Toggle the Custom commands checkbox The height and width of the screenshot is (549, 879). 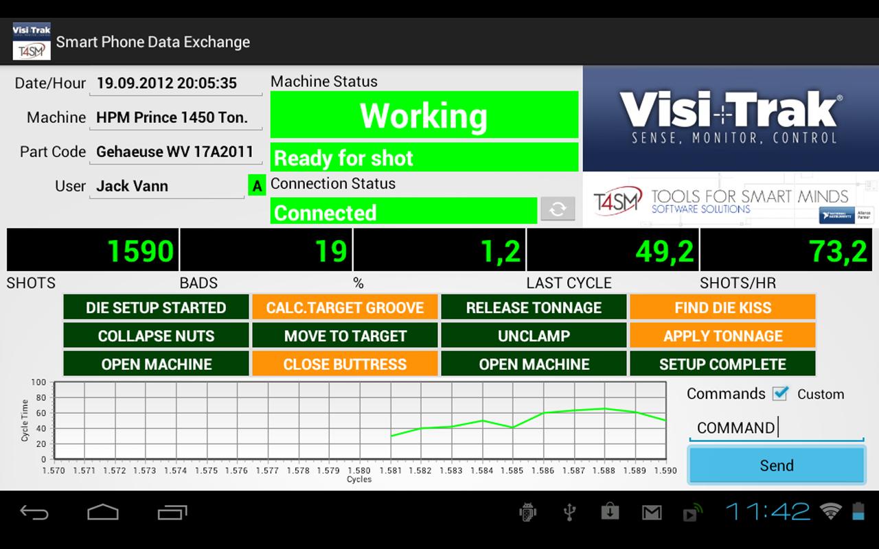(x=780, y=393)
